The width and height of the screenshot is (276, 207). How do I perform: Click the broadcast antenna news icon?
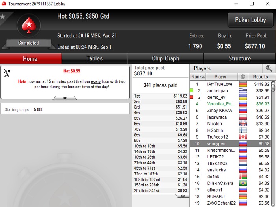(x=7, y=73)
